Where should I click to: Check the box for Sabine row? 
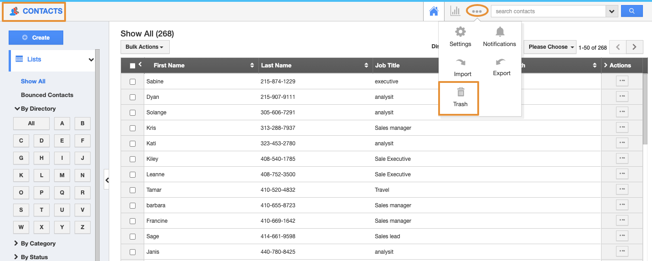pos(133,82)
